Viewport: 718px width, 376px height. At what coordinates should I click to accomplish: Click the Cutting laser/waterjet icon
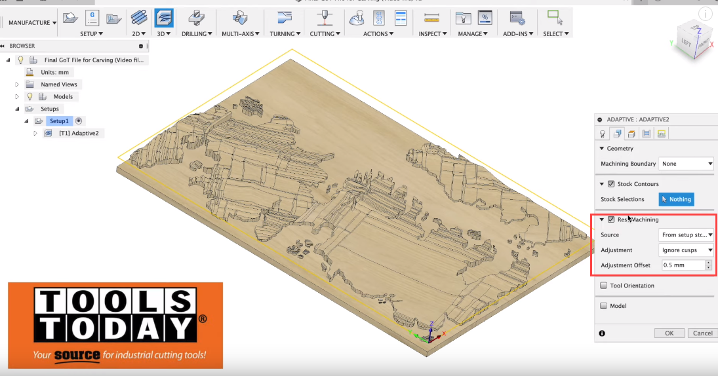click(x=325, y=18)
